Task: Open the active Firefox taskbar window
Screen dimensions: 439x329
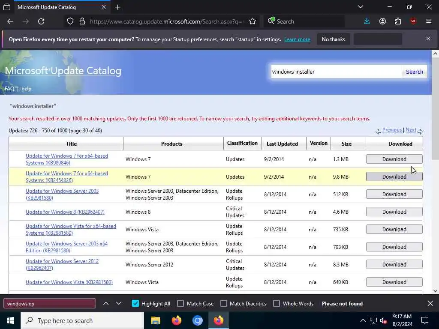Action: [218, 320]
